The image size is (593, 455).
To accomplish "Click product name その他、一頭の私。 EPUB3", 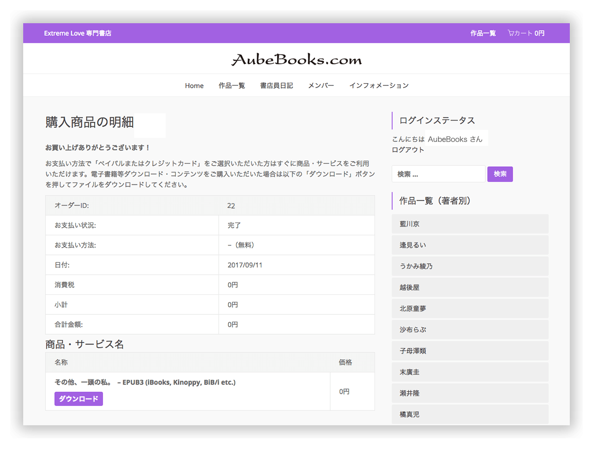I will click(x=145, y=383).
